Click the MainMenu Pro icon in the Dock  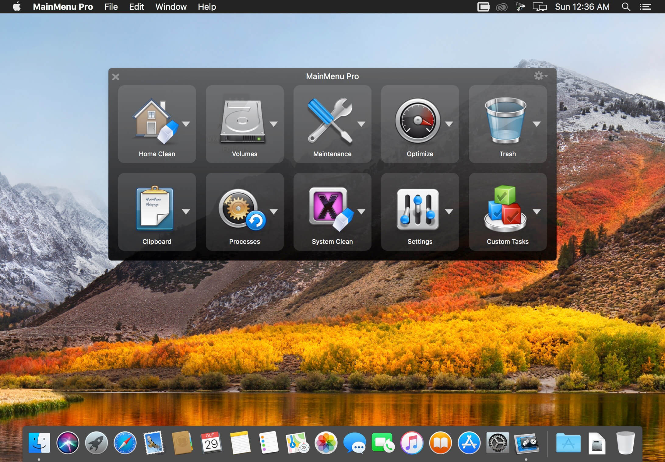[x=526, y=443]
